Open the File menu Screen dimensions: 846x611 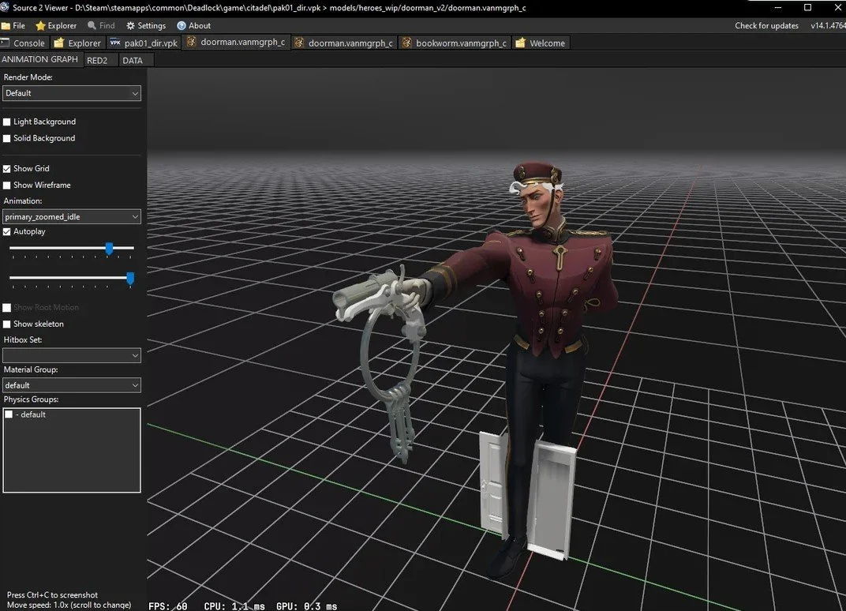13,26
